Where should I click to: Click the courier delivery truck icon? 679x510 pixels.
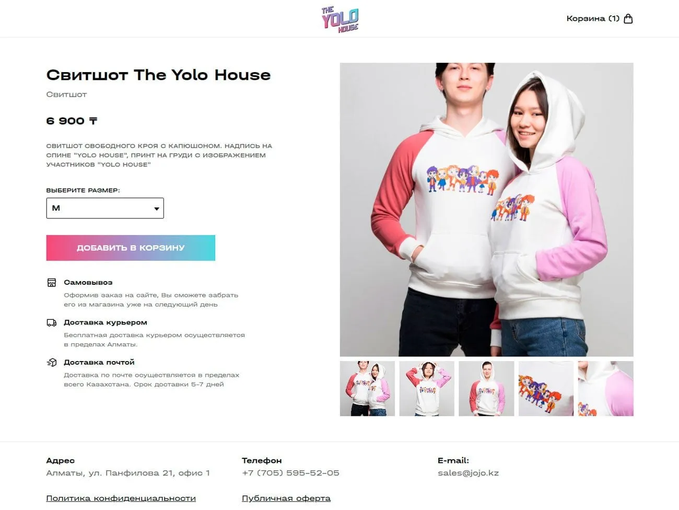52,322
